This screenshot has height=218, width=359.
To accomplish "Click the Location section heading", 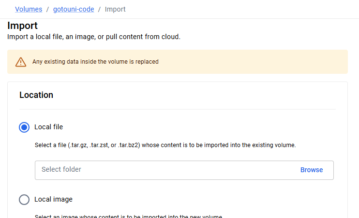I will (36, 95).
